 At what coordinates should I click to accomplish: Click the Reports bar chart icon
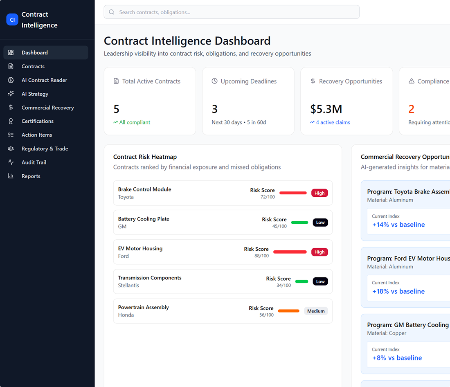coord(11,176)
